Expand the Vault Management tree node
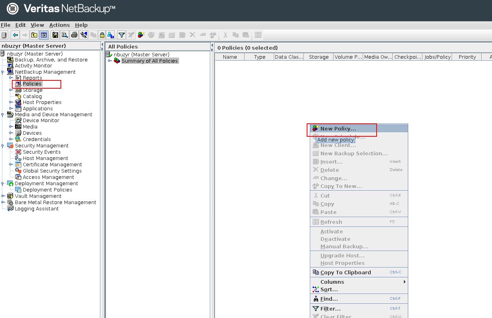This screenshot has height=318, width=492. 3,196
